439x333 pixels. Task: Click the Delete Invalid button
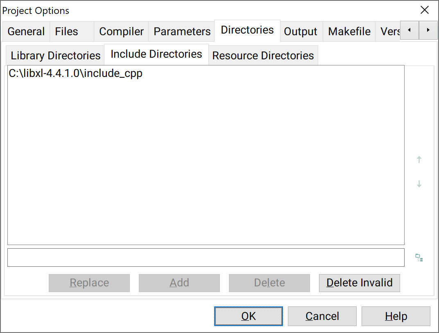tap(359, 283)
